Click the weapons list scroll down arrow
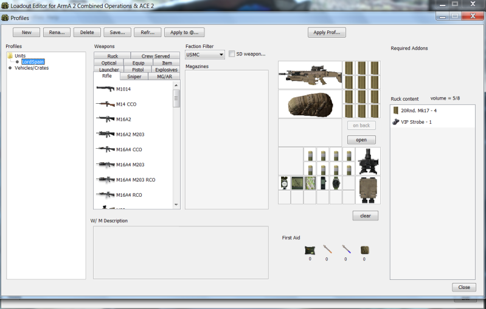Viewport: 486px width, 309px height. point(176,205)
